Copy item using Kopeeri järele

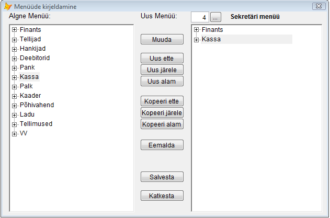[x=162, y=112]
